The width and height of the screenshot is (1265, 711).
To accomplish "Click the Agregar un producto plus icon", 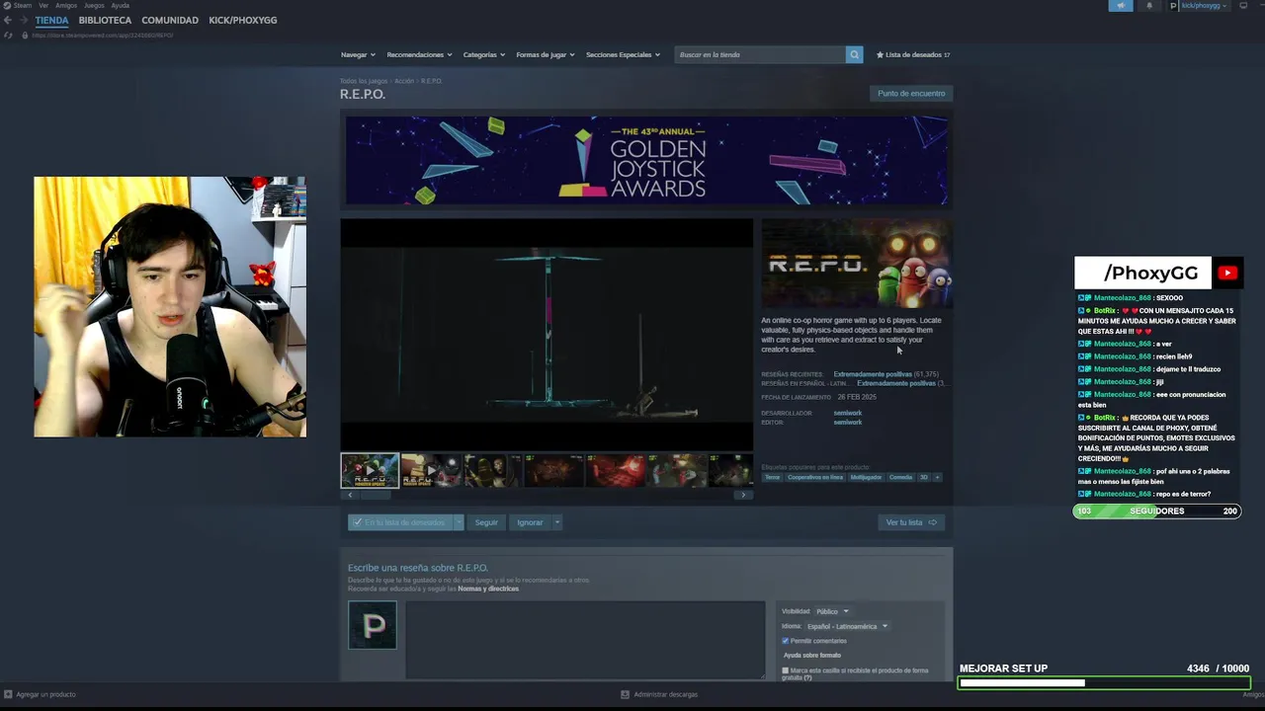I will point(8,694).
